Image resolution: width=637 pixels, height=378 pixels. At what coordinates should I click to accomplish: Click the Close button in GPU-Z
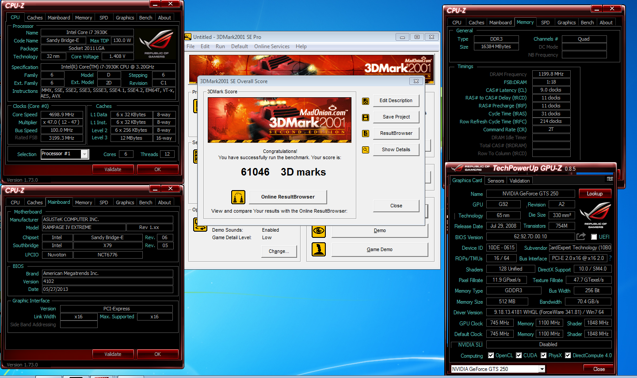coord(599,369)
